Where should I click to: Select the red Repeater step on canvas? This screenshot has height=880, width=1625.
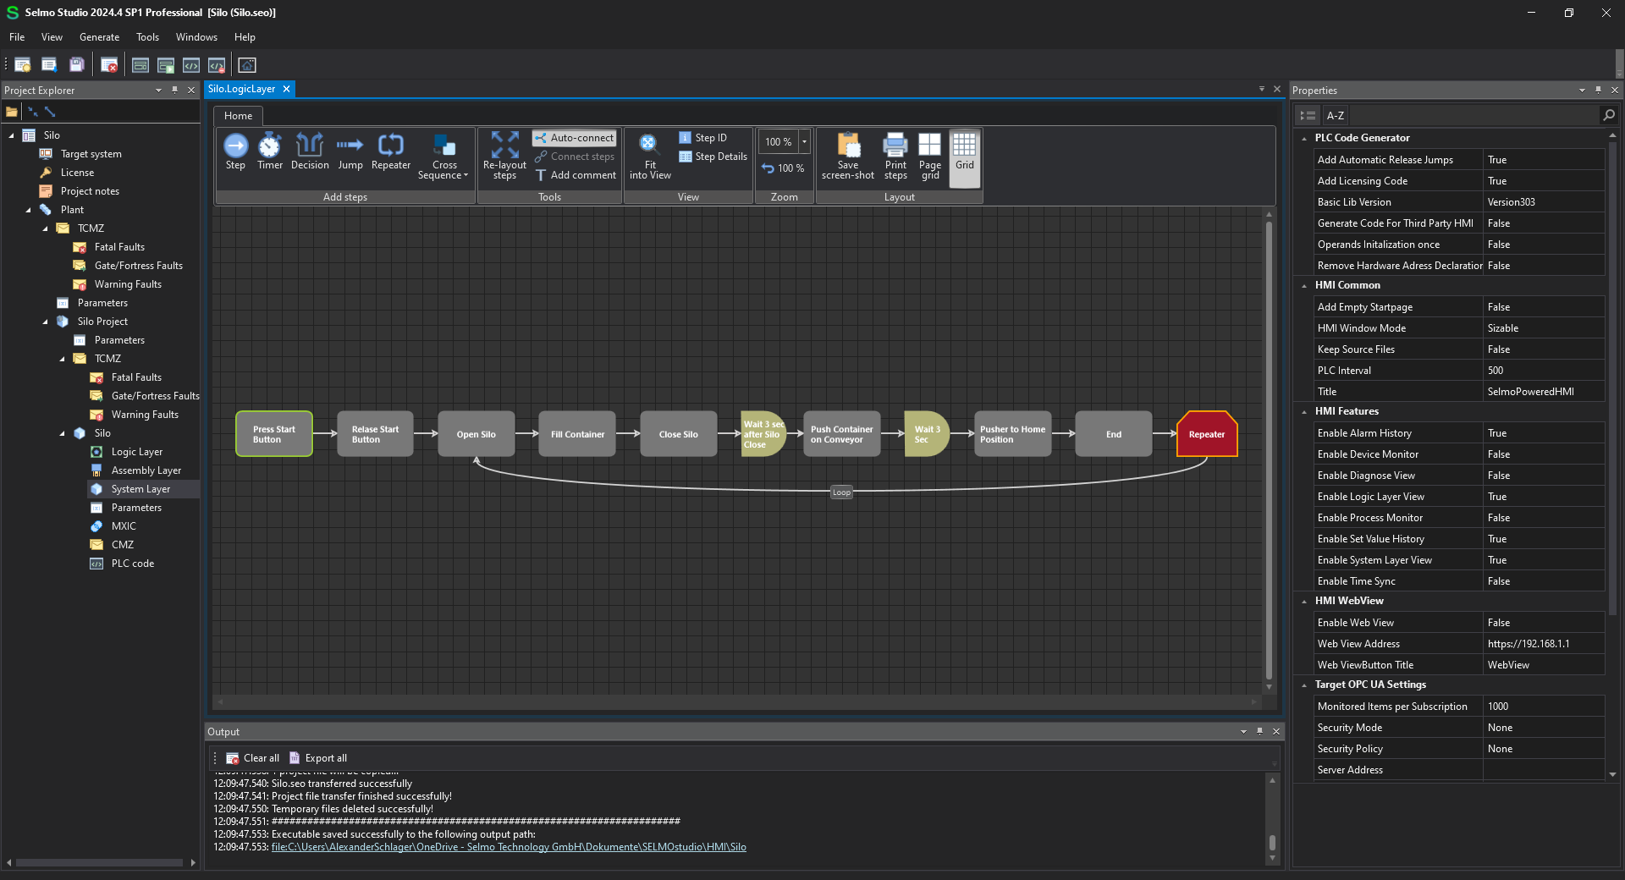click(1207, 434)
